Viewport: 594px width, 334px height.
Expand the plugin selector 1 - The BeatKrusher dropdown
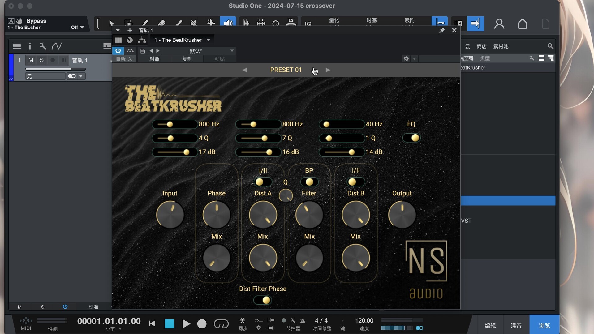click(x=209, y=40)
